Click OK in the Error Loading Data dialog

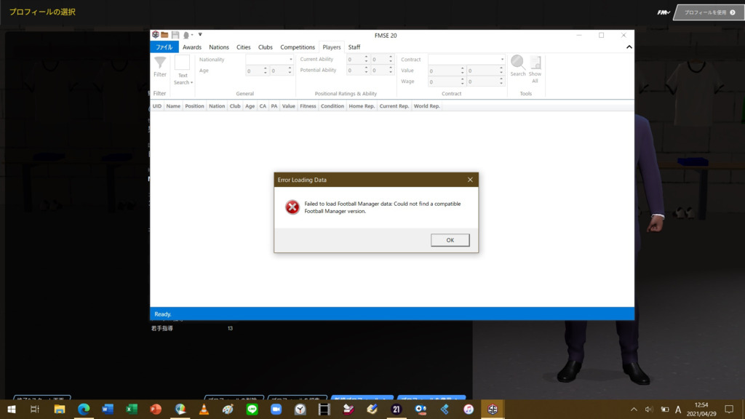[450, 240]
